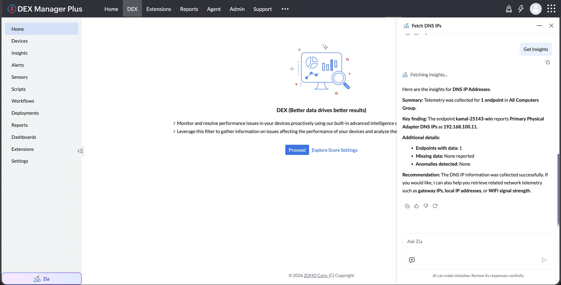Regenerate the Zia insights response
561x285 pixels.
point(435,206)
